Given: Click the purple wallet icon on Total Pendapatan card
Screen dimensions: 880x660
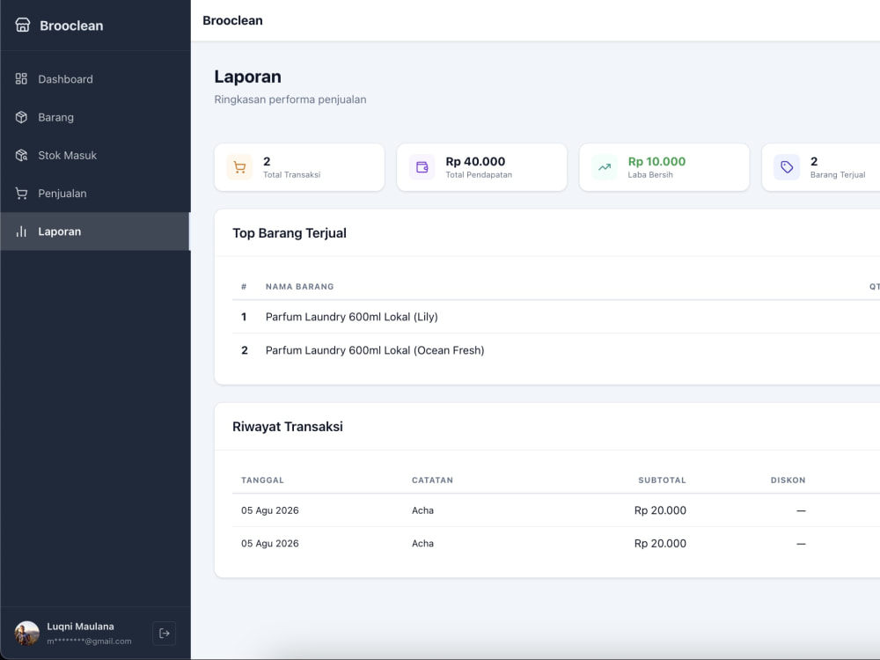Looking at the screenshot, I should (422, 167).
